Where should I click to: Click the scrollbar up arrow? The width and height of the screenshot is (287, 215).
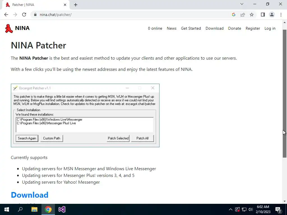pos(284,23)
